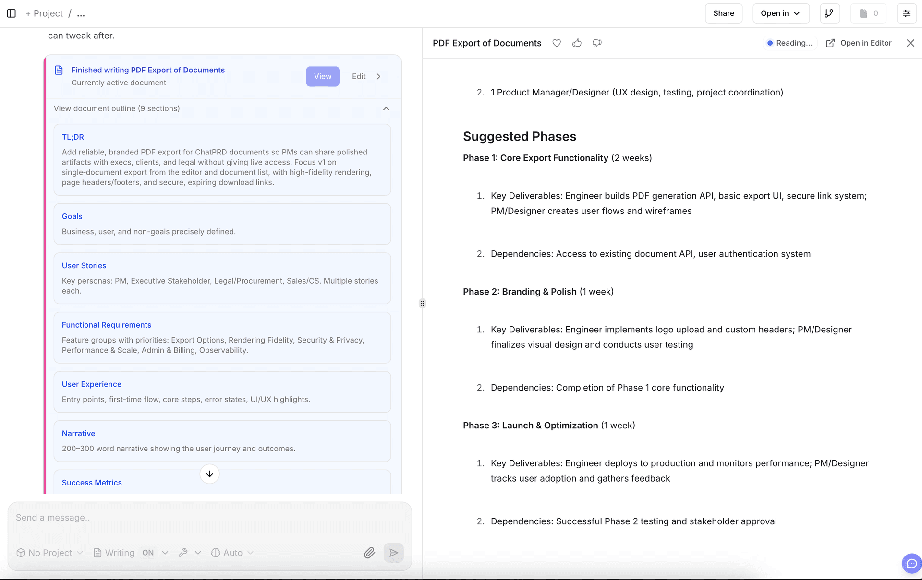This screenshot has width=922, height=580.
Task: Open the breadcrumb ellipsis menu
Action: (81, 13)
